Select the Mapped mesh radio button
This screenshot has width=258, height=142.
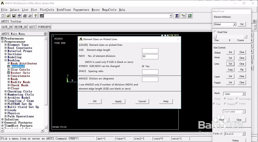click(x=225, y=104)
